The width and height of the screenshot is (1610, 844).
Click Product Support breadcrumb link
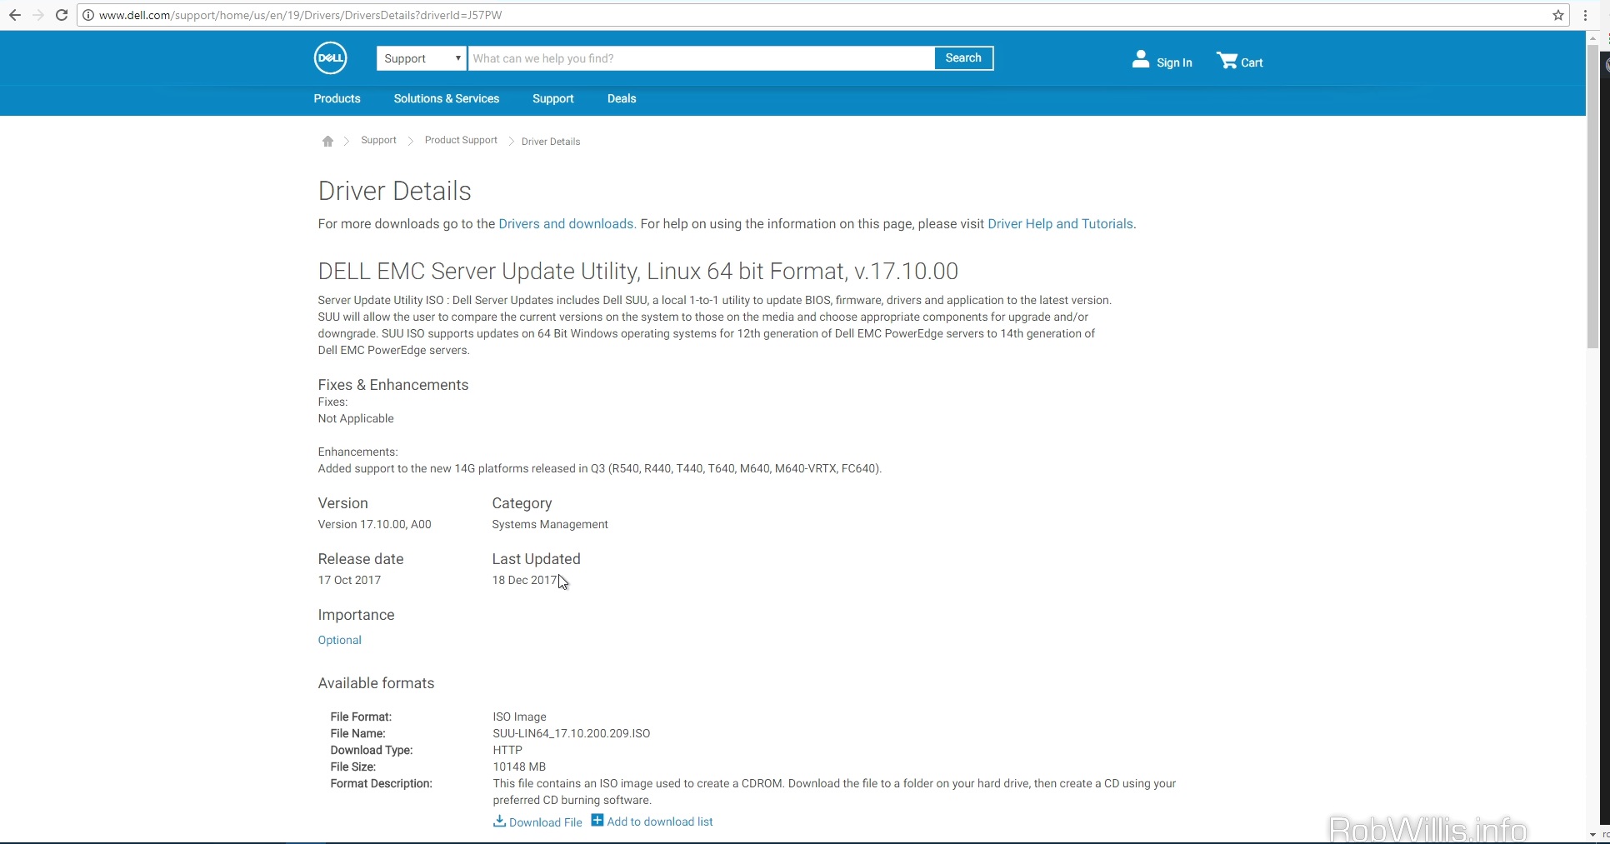pos(461,140)
